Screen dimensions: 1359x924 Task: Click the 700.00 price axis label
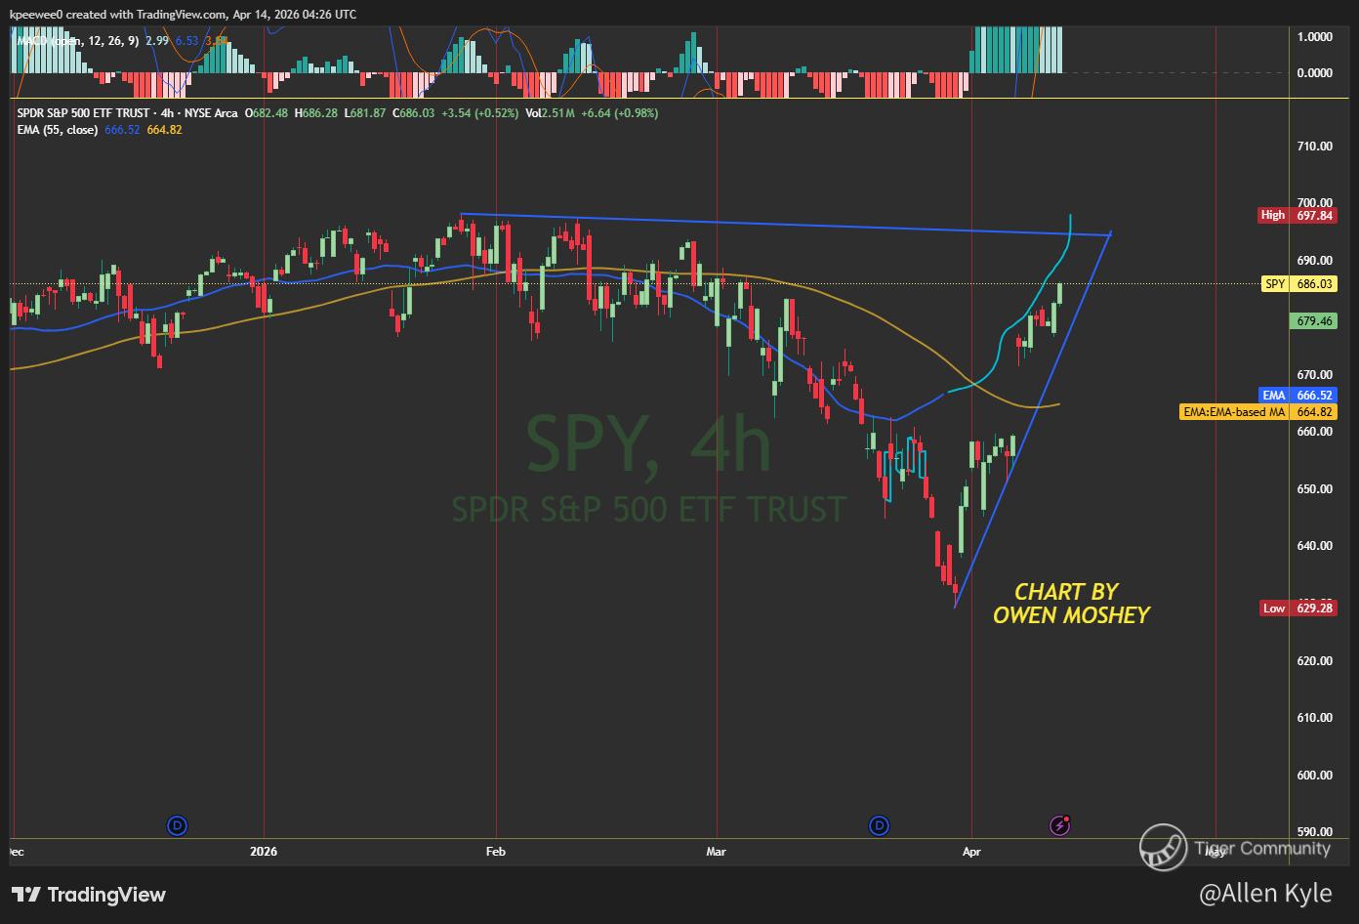[1314, 203]
